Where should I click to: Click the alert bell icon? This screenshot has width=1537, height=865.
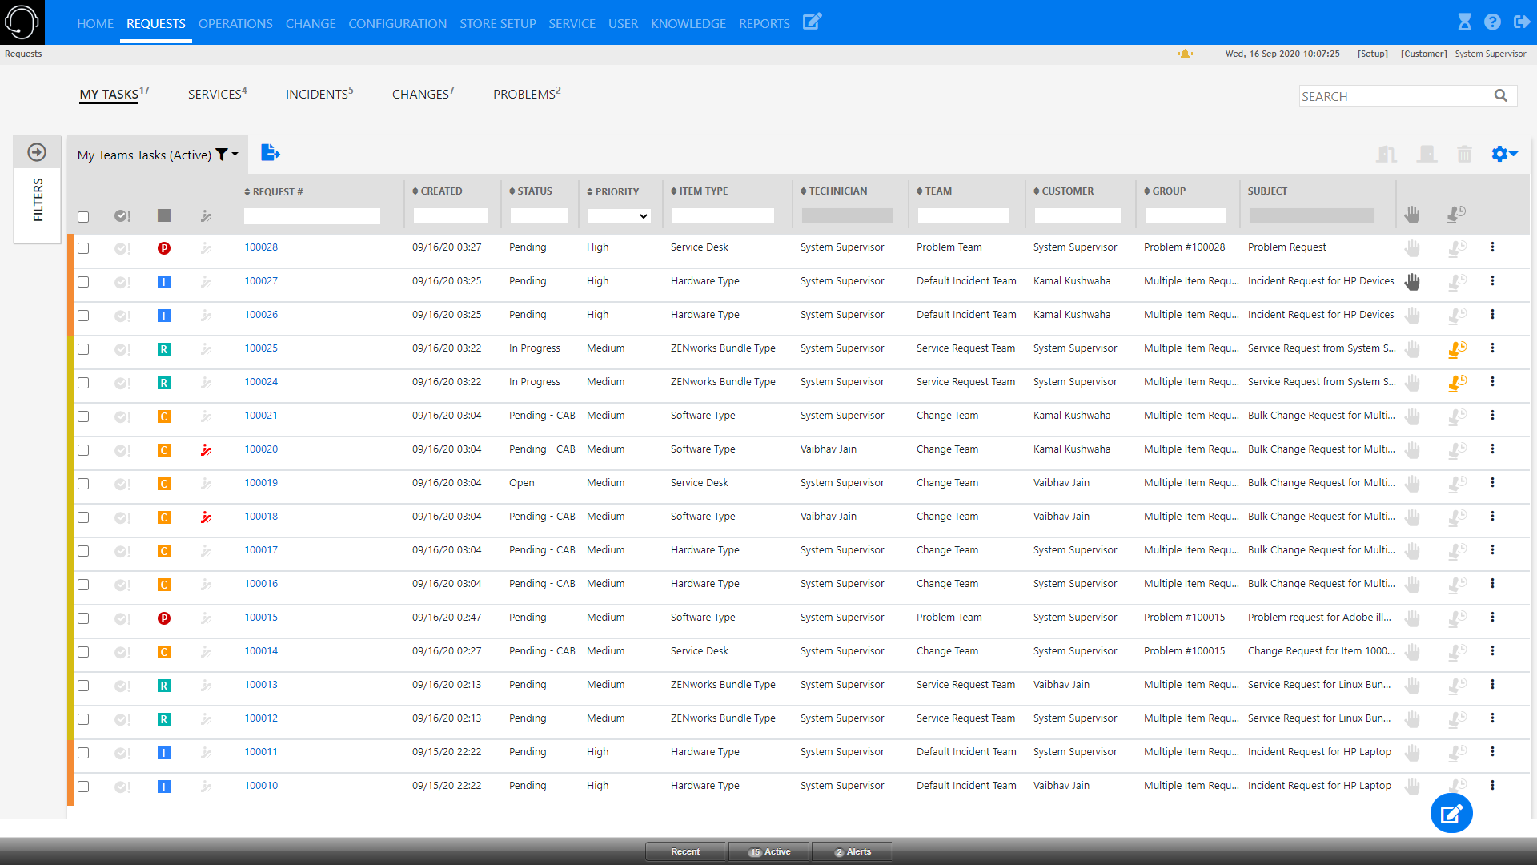(1185, 54)
